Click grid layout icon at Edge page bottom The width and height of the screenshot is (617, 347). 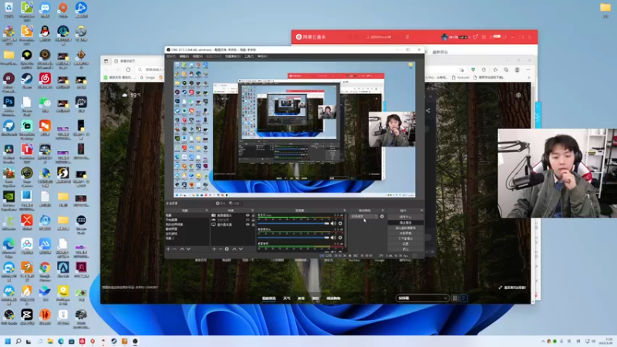tap(455, 298)
